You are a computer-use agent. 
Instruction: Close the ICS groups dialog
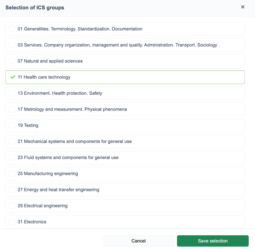point(243,7)
